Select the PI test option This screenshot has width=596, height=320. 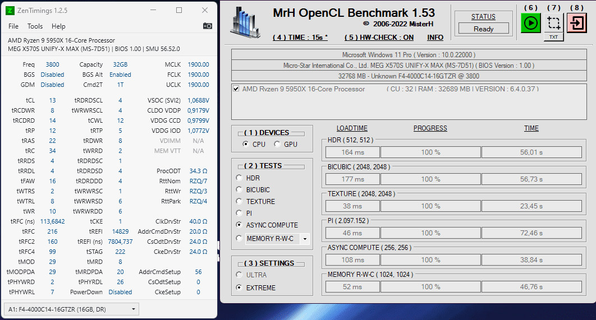pos(239,213)
